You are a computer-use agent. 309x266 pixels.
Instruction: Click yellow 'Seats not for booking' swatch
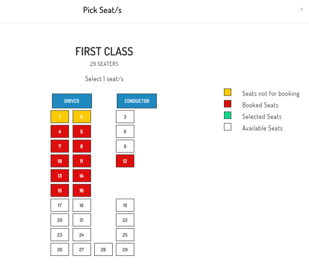point(228,93)
